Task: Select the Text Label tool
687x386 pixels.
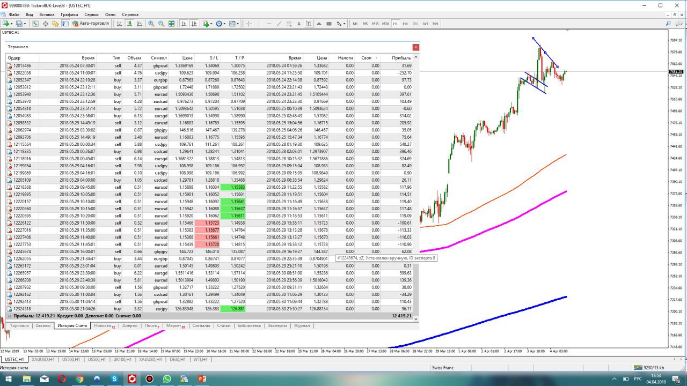Action: click(309, 24)
